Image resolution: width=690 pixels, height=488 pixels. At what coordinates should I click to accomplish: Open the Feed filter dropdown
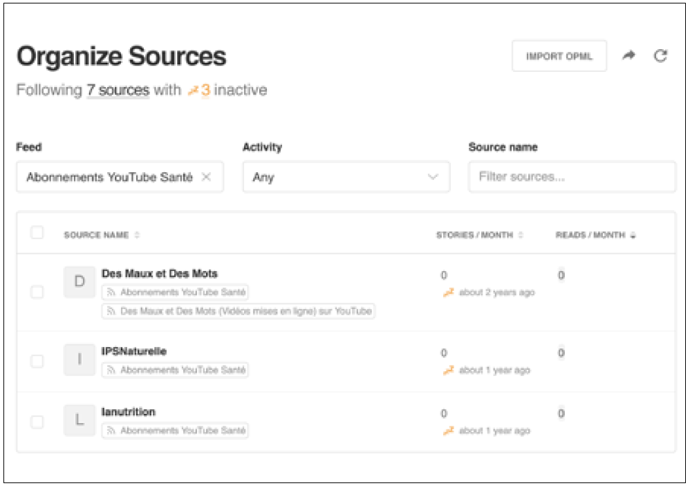(111, 177)
